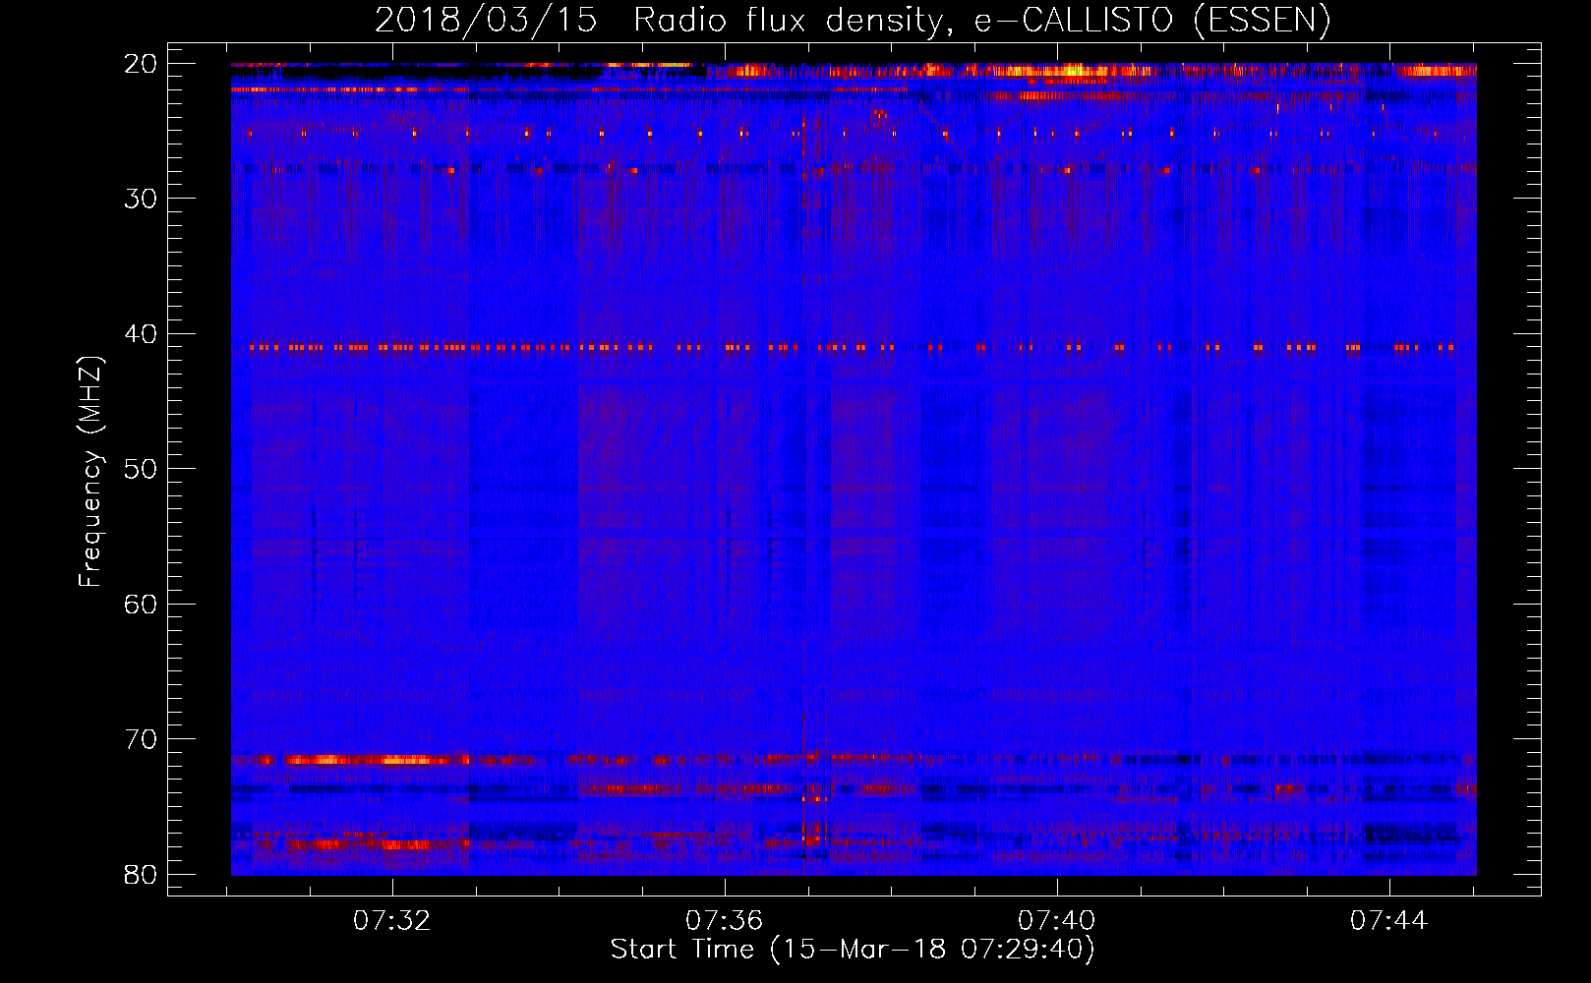The image size is (1591, 983).
Task: Click the 50 frequency tick label
Action: [142, 469]
